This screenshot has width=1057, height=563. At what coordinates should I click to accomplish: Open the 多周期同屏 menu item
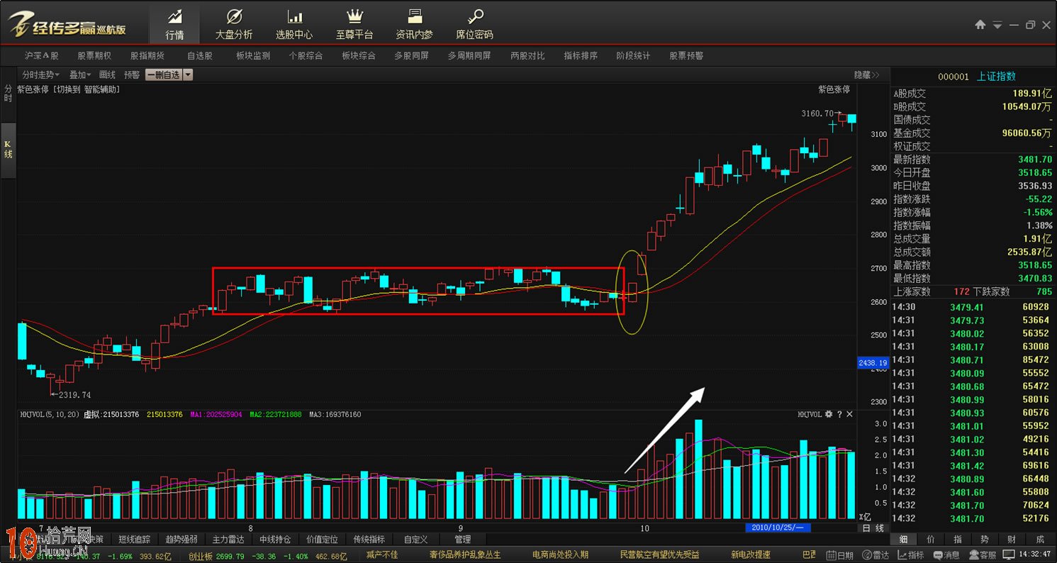point(469,55)
